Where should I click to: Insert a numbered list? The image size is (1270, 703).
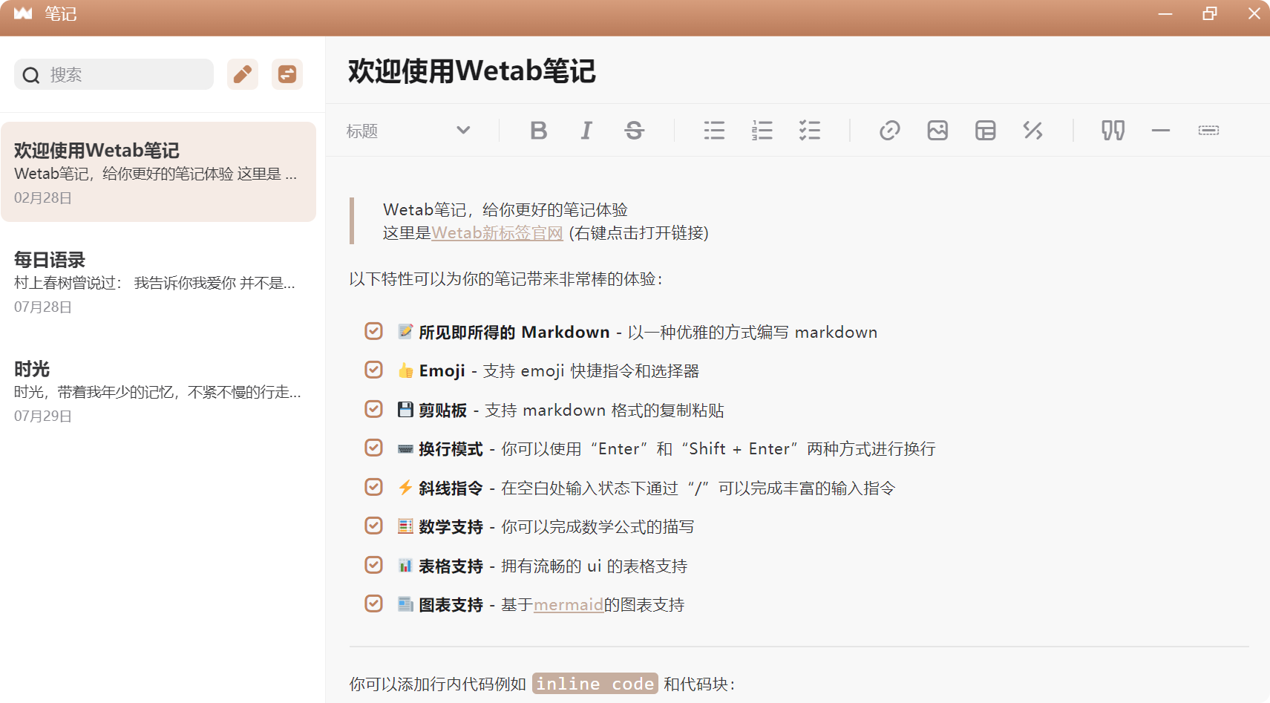pos(762,131)
